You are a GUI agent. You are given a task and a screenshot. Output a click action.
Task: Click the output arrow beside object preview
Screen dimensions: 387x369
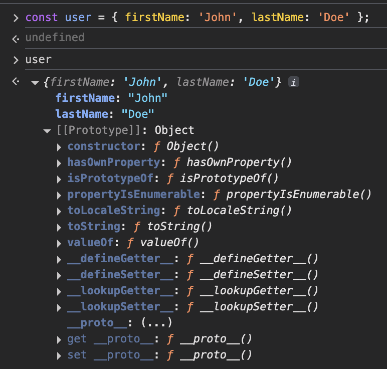point(16,81)
